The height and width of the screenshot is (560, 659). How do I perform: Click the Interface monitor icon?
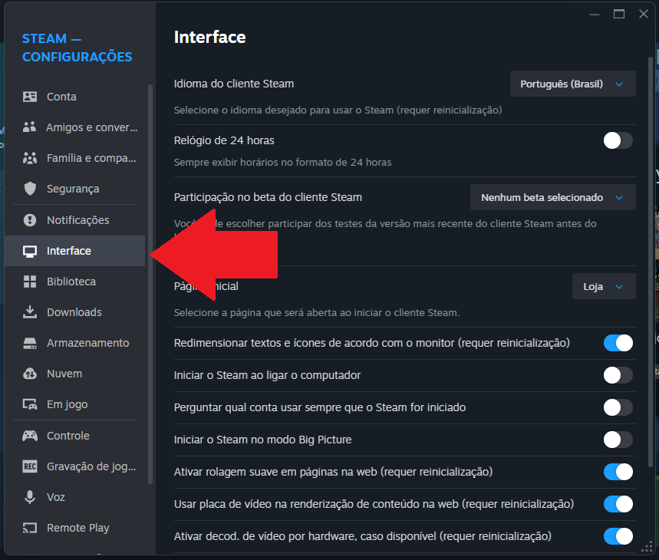coord(30,251)
